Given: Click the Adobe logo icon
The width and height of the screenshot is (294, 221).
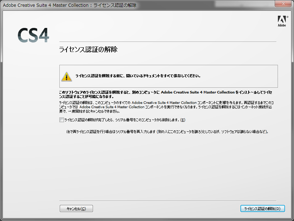Looking at the screenshot, I should coord(283,21).
